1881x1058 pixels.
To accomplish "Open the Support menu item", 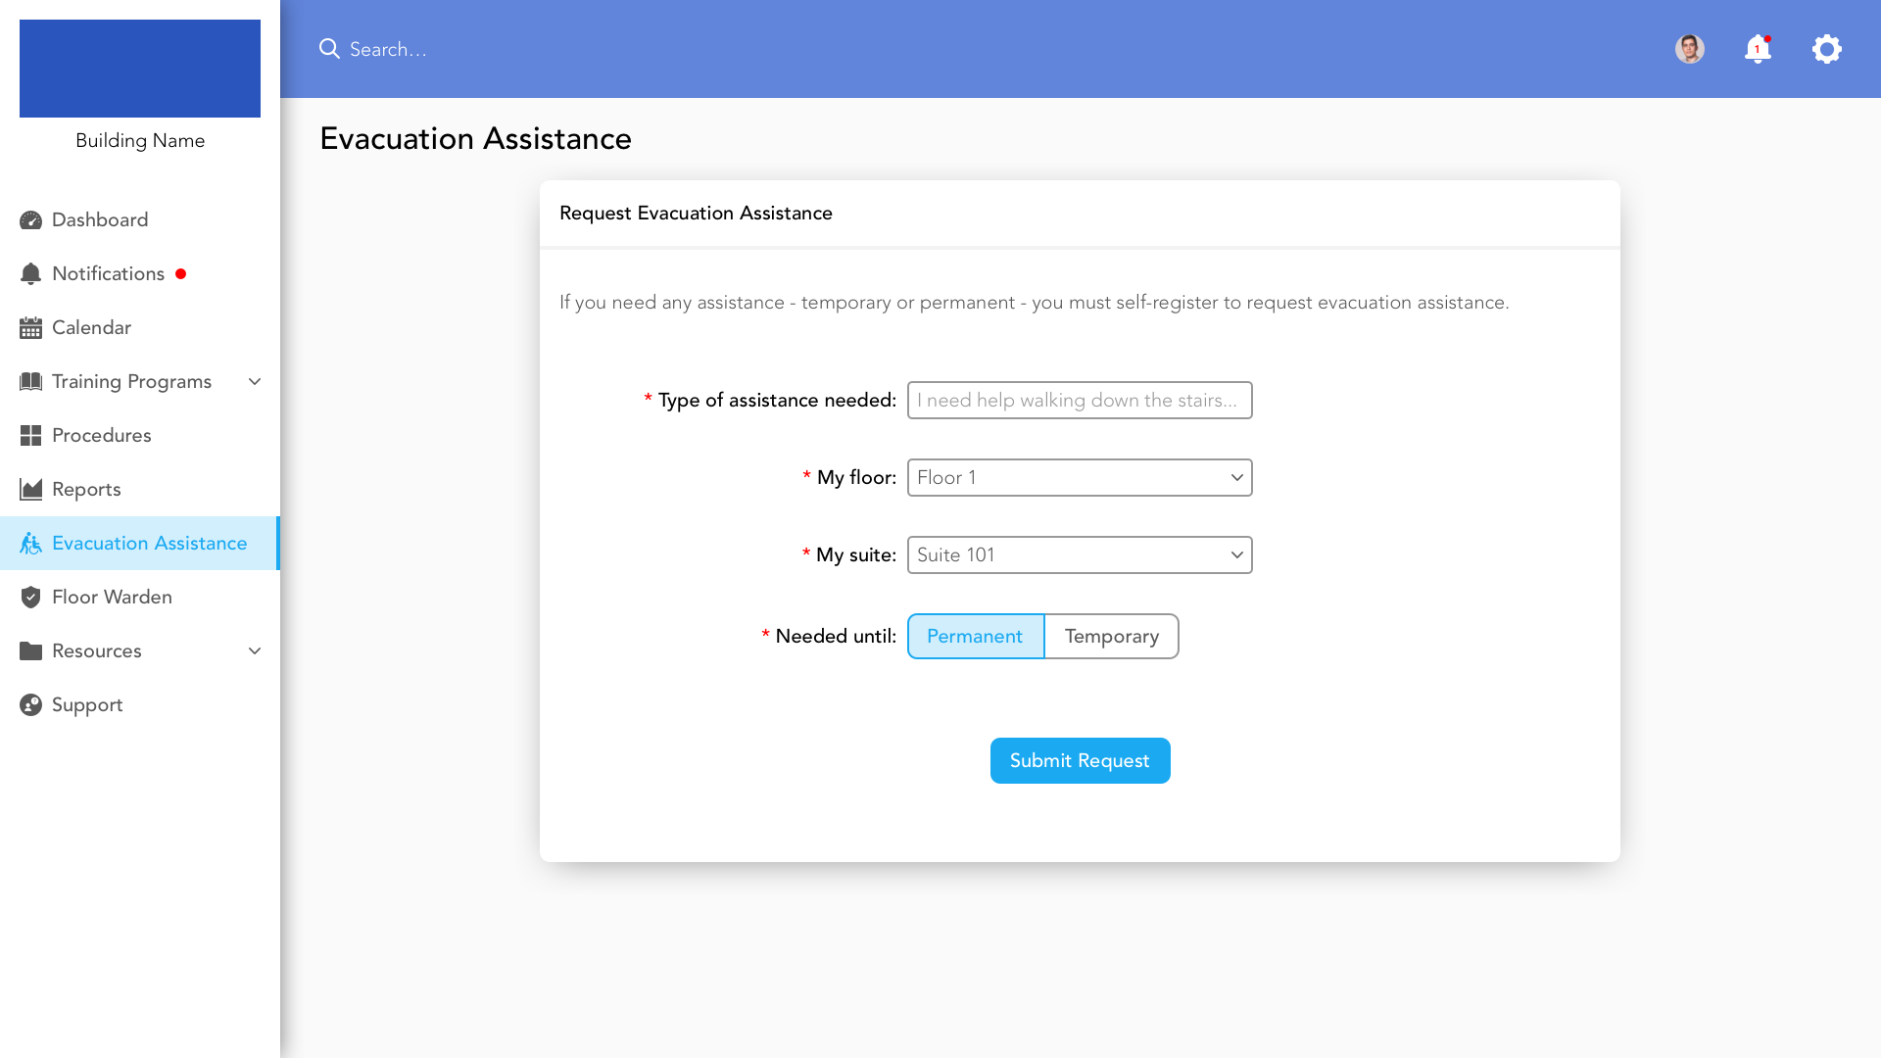I will (x=86, y=705).
